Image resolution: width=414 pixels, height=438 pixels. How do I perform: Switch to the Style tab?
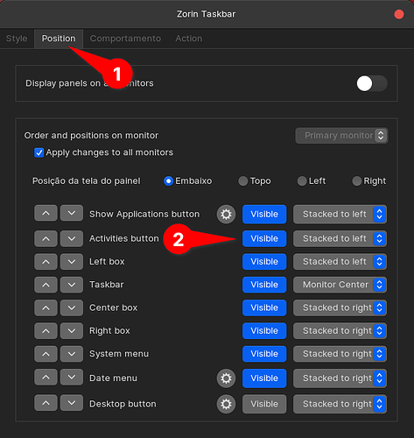[17, 39]
